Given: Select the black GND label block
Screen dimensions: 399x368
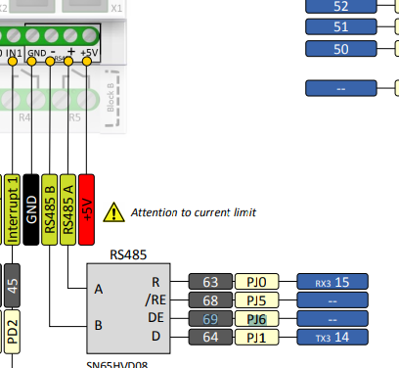Looking at the screenshot, I should (31, 209).
